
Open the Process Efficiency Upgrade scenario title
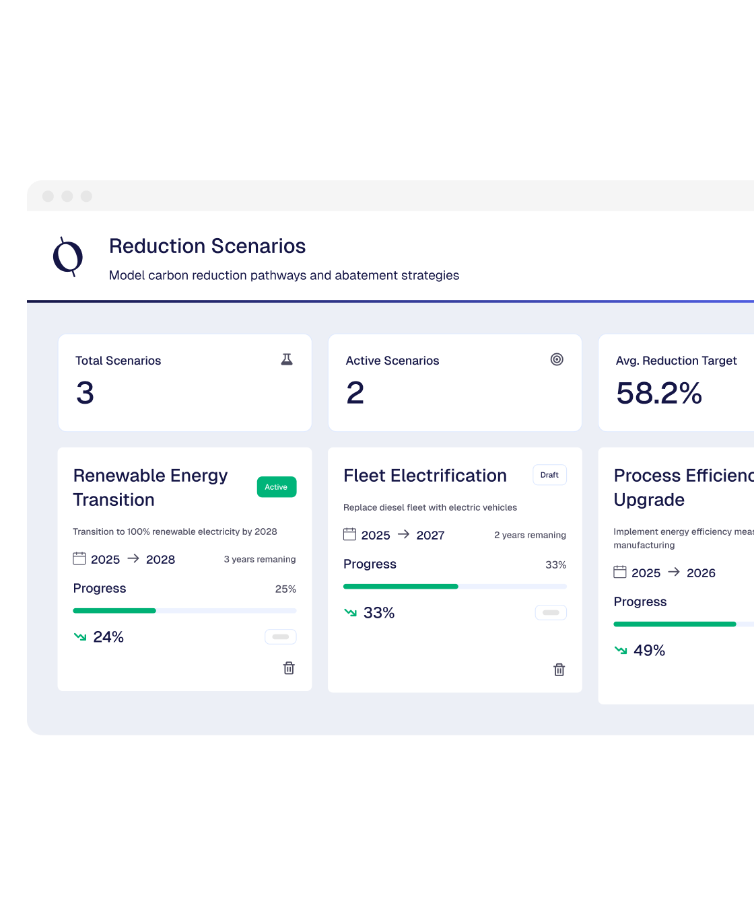click(x=680, y=487)
